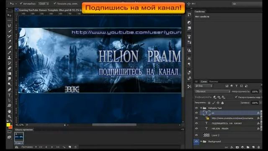Open blend mode dropdown Обычные
Image resolution: width=268 pixels, height=151 pixels.
pos(212,91)
